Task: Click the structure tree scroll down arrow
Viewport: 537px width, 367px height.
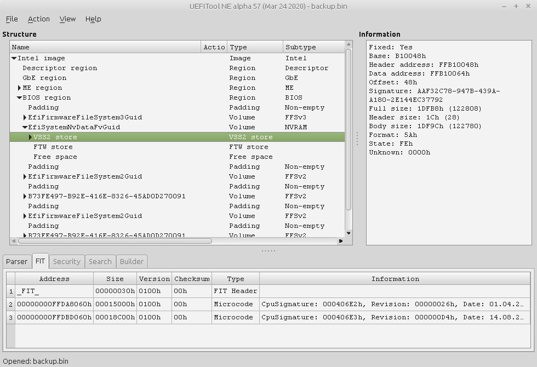Action: pos(349,233)
